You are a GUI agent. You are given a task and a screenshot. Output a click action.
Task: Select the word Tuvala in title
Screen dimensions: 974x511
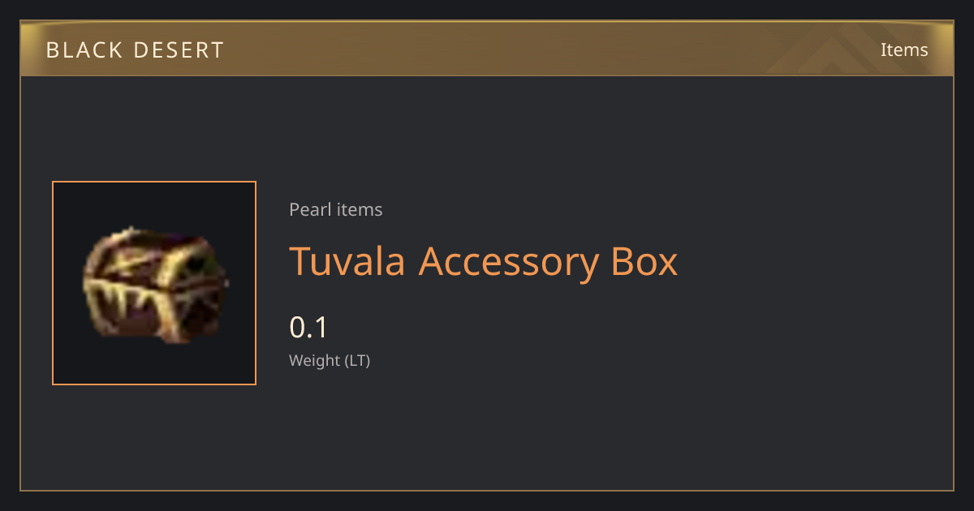coord(347,261)
